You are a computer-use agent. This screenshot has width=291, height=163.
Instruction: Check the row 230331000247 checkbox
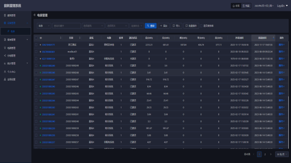pyautogui.click(x=36, y=80)
